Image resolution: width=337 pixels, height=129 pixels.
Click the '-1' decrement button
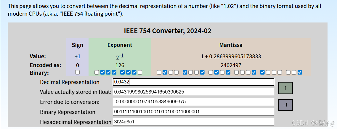[x=285, y=105]
